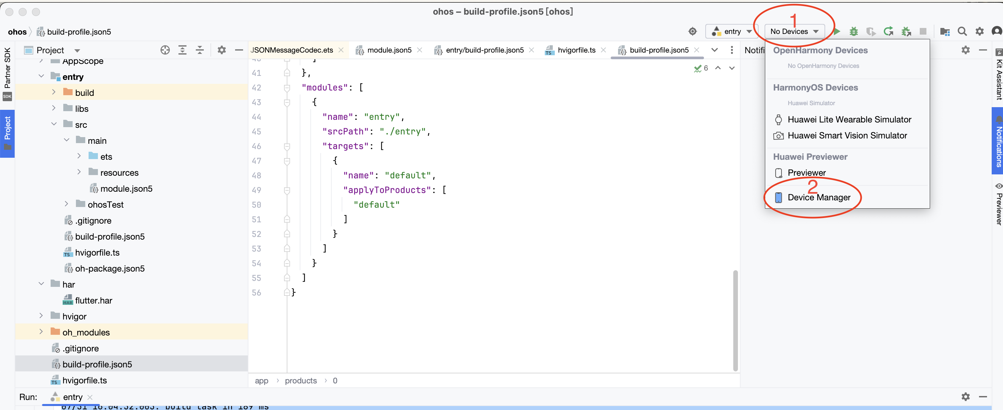Viewport: 1003px width, 410px height.
Task: Click the Select Opened File target icon
Action: pyautogui.click(x=165, y=50)
